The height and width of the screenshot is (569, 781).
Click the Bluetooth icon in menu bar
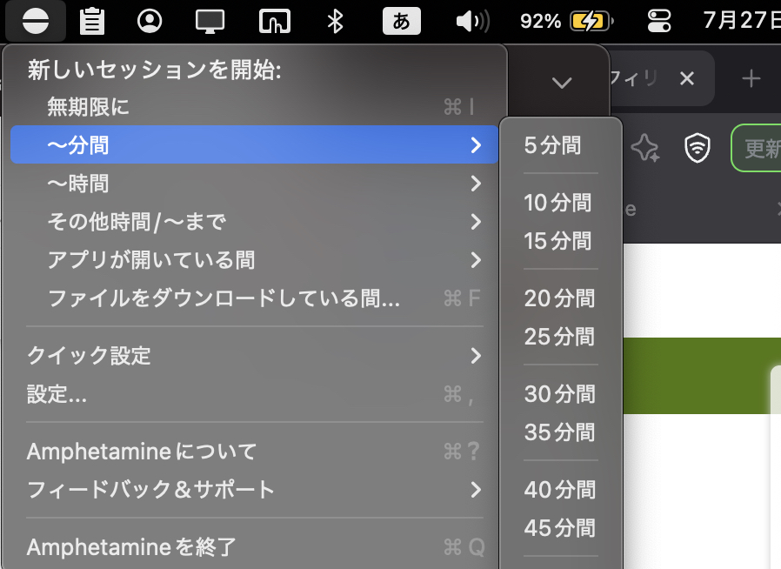tap(335, 21)
